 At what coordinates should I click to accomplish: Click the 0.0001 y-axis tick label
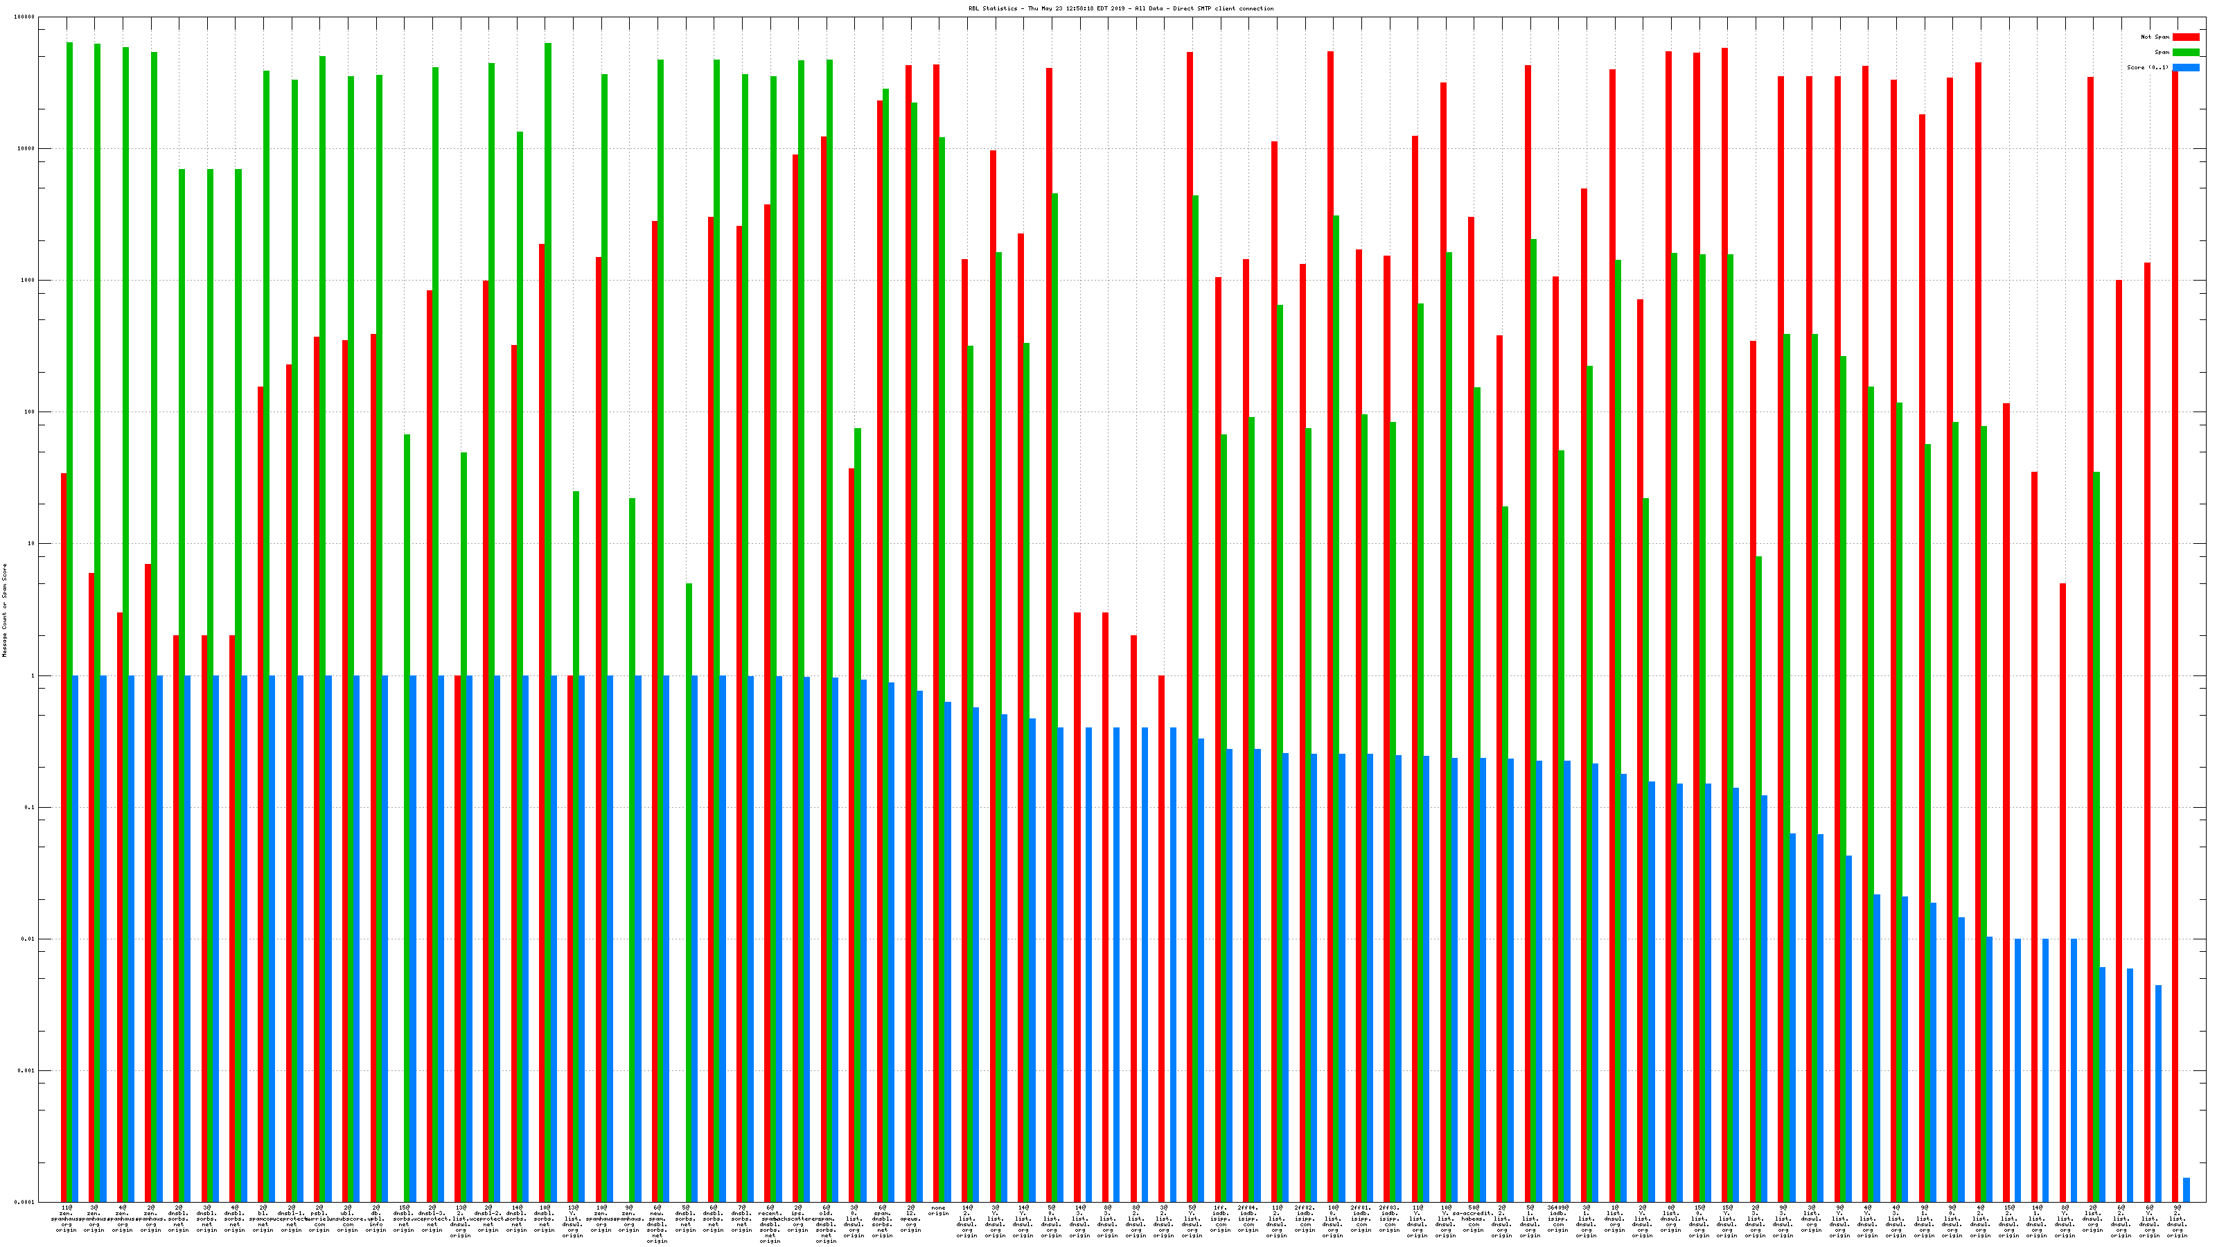tap(25, 1202)
